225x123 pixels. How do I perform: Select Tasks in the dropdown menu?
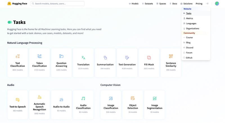click(196, 13)
